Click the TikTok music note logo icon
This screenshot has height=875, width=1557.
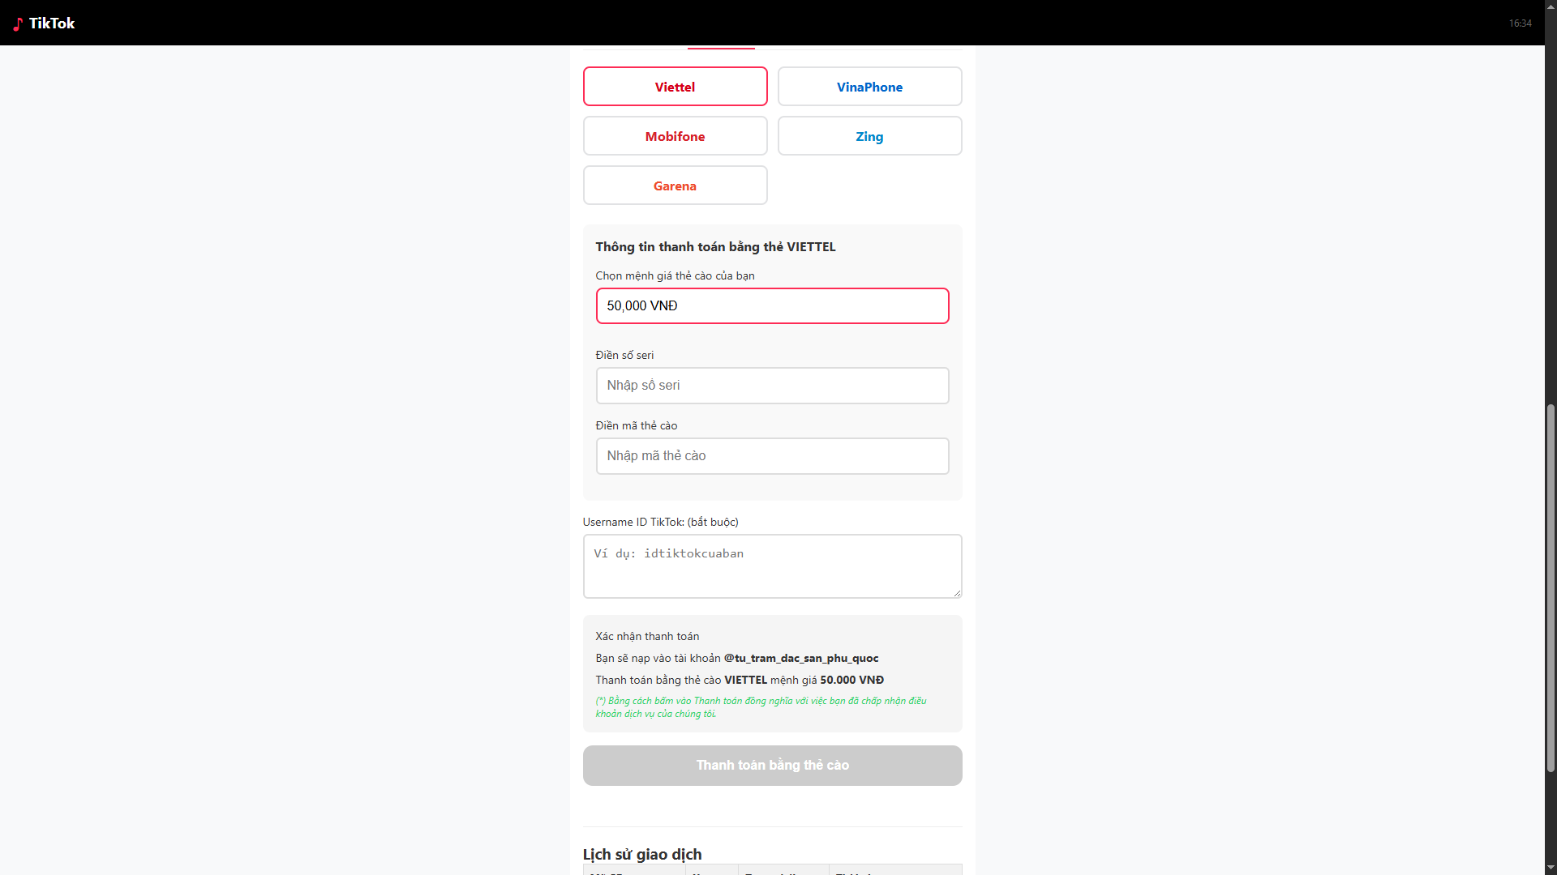coord(18,24)
